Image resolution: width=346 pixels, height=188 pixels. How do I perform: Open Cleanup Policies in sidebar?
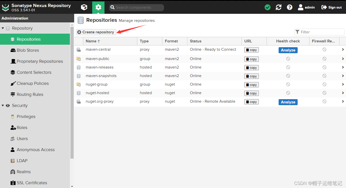click(x=35, y=83)
